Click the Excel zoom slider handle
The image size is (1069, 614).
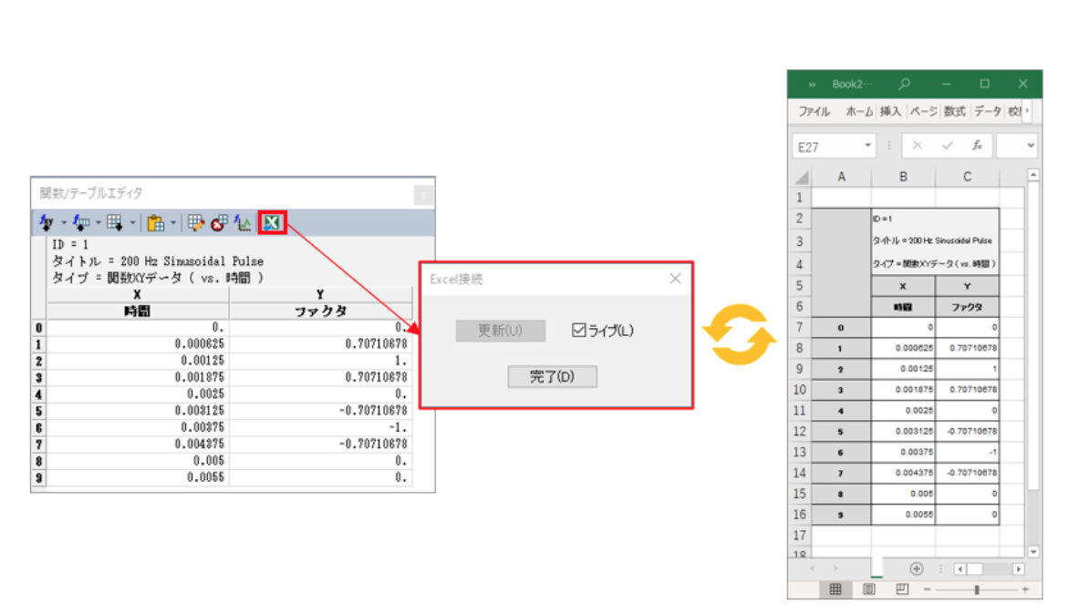tap(977, 589)
